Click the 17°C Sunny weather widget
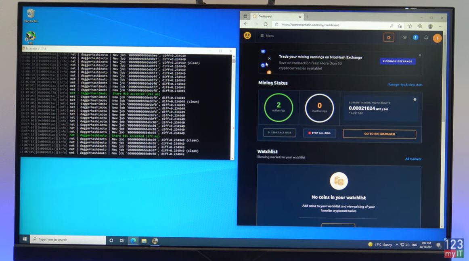 click(x=380, y=244)
